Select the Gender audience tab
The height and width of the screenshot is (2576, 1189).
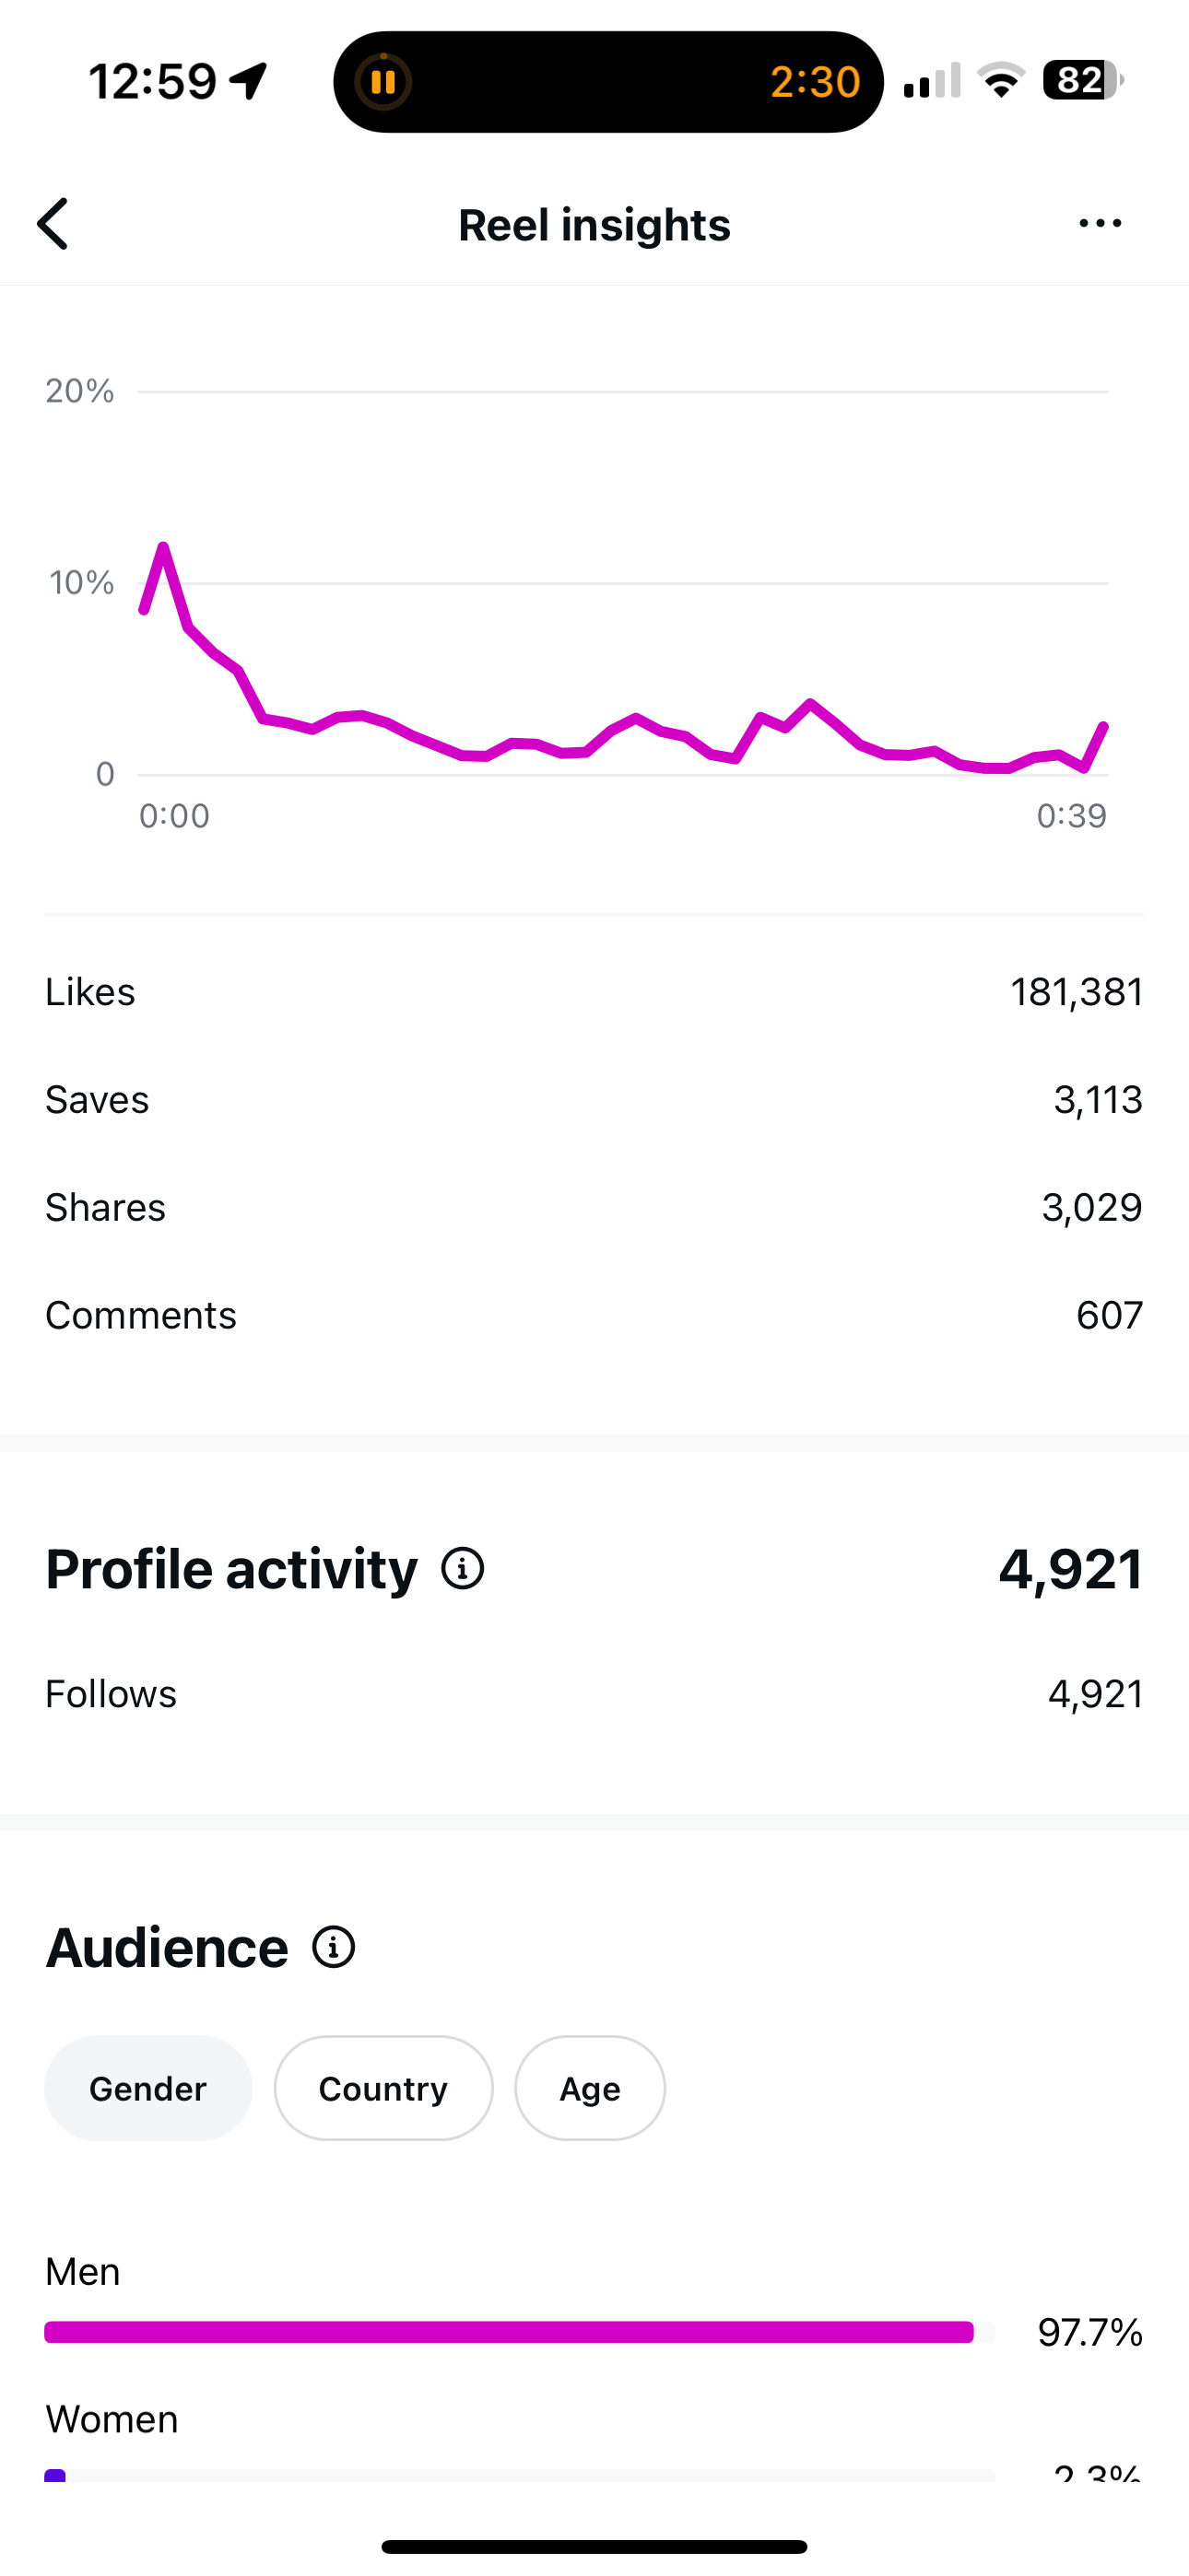148,2088
